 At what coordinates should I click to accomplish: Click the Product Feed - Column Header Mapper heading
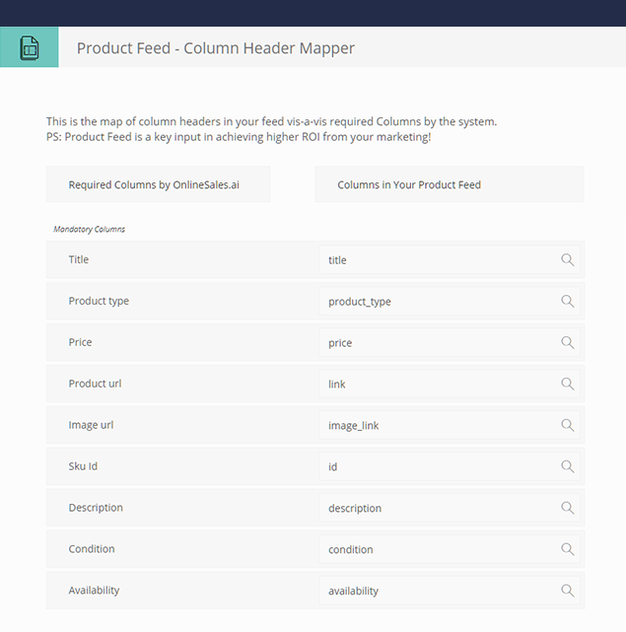[216, 48]
